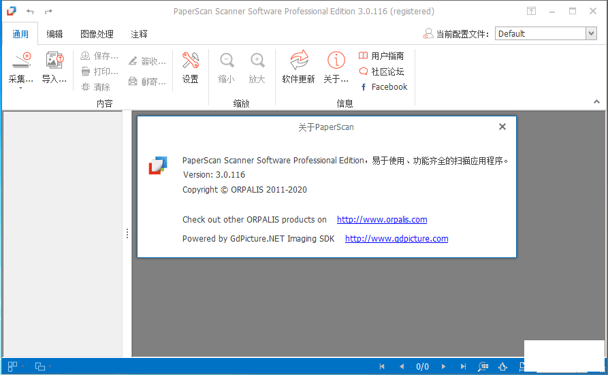Click the thumbnail layout icon in status bar
The width and height of the screenshot is (608, 375).
point(12,366)
